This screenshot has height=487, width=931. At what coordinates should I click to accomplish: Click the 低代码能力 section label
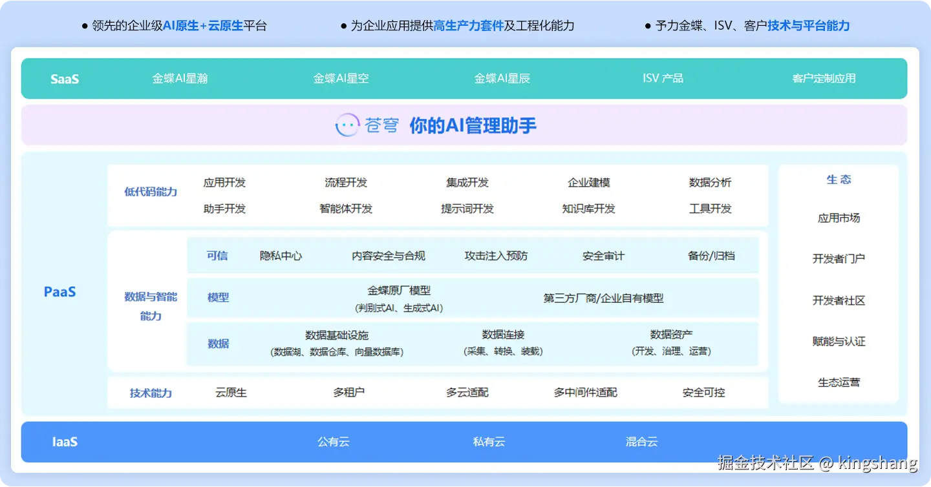coord(151,192)
